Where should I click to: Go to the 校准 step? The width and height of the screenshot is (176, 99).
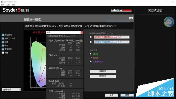pos(5,42)
